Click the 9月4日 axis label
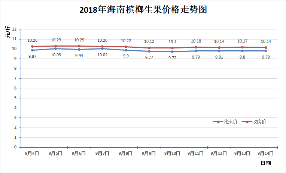 32,153
